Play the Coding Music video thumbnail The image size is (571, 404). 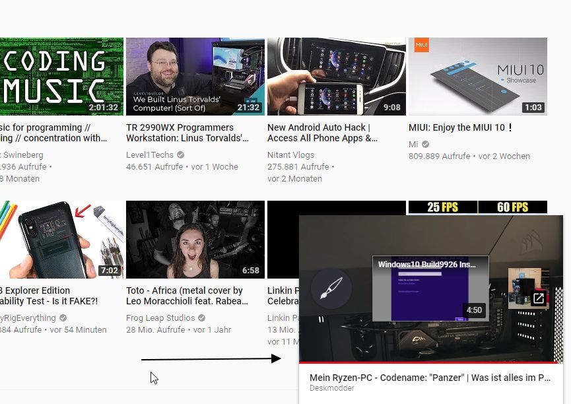[61, 77]
